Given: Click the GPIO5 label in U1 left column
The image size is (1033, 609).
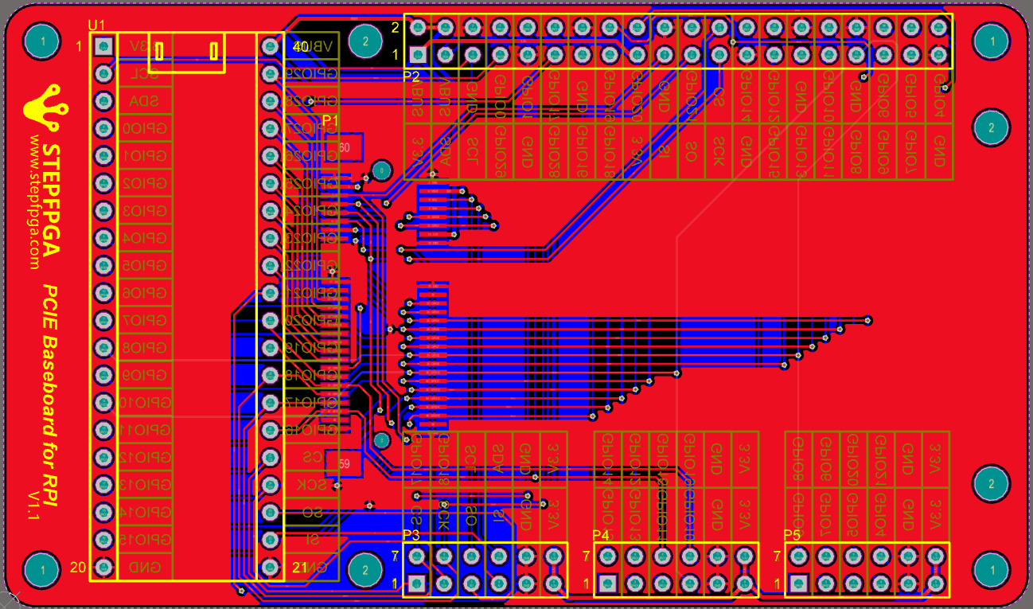Looking at the screenshot, I should tap(144, 265).
